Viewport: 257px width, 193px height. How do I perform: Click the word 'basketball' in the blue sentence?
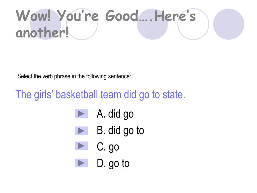tap(77, 94)
